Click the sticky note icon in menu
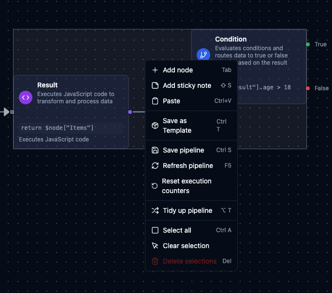 pos(155,85)
